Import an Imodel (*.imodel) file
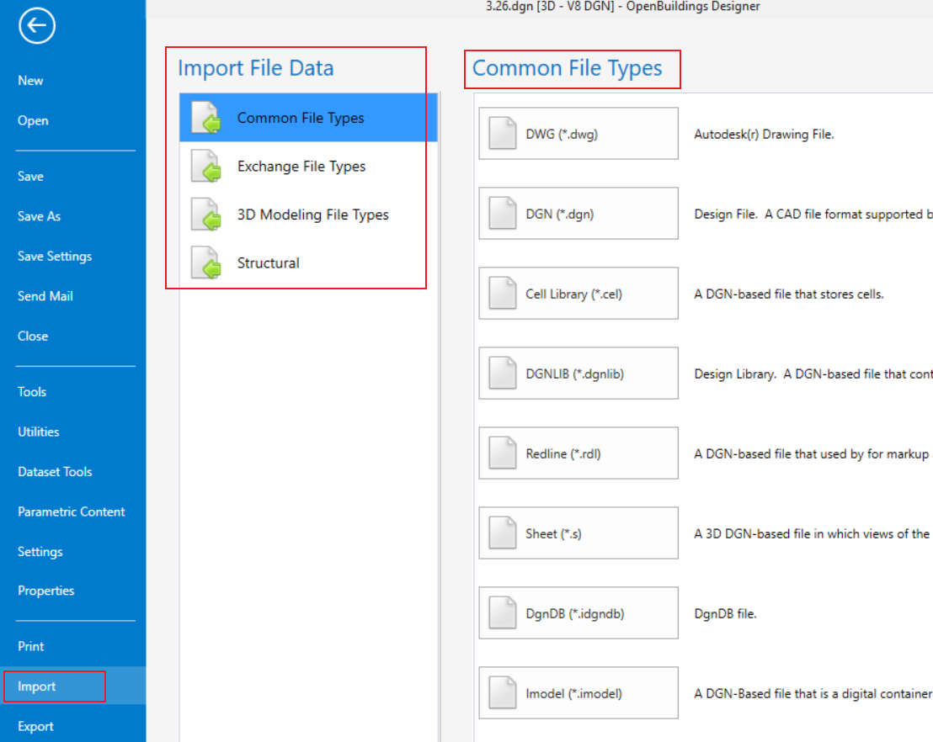The height and width of the screenshot is (742, 933). click(578, 693)
